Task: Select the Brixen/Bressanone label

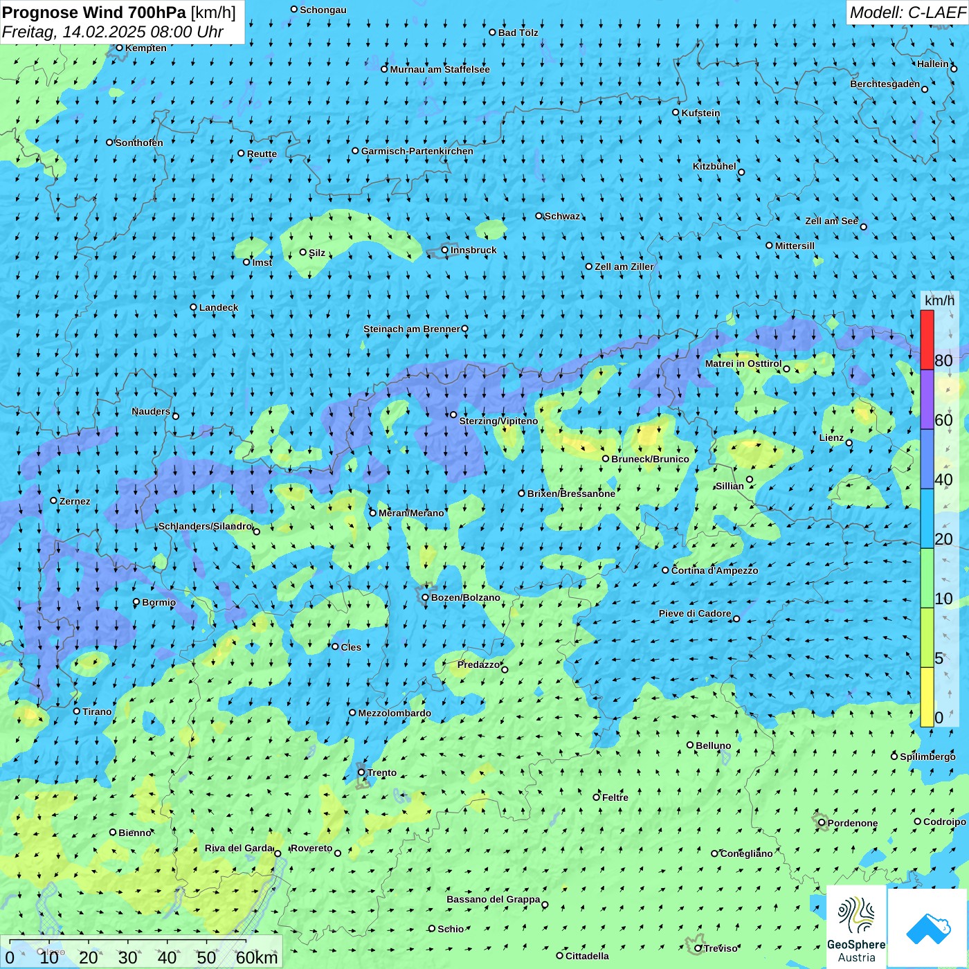Action: pos(571,493)
